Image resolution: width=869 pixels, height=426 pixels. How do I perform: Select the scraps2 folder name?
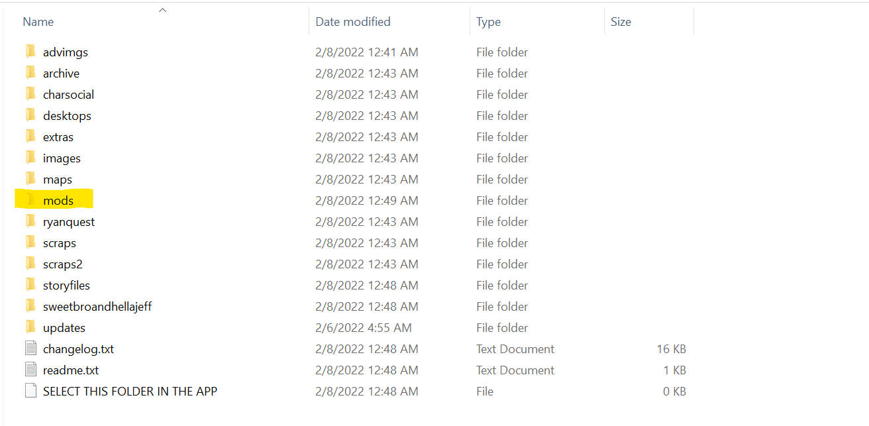pyautogui.click(x=63, y=264)
